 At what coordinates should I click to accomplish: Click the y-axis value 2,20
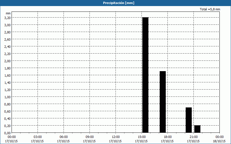tap(8, 54)
